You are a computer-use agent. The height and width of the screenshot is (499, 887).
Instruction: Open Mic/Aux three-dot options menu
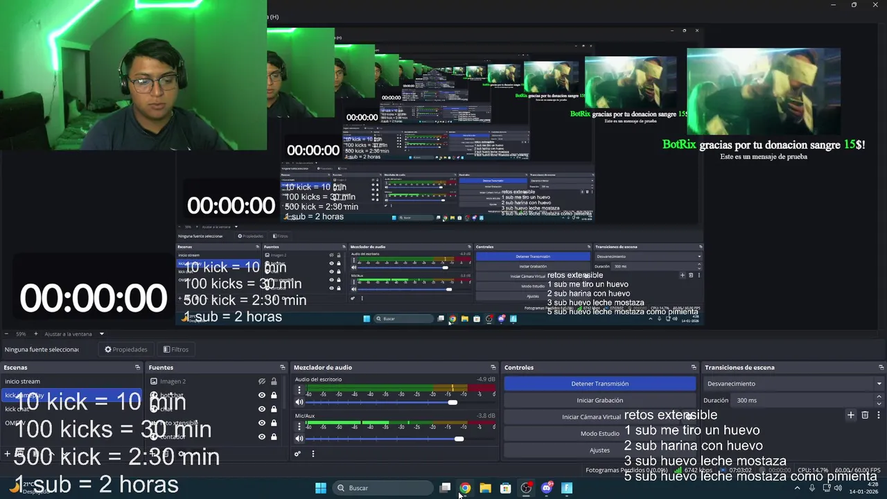coord(299,426)
